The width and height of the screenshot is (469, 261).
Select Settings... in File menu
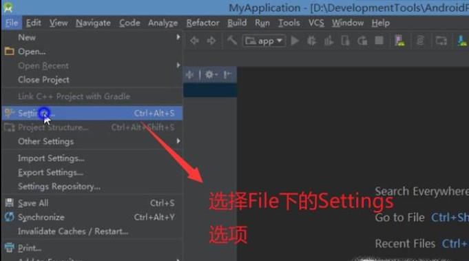click(92, 114)
